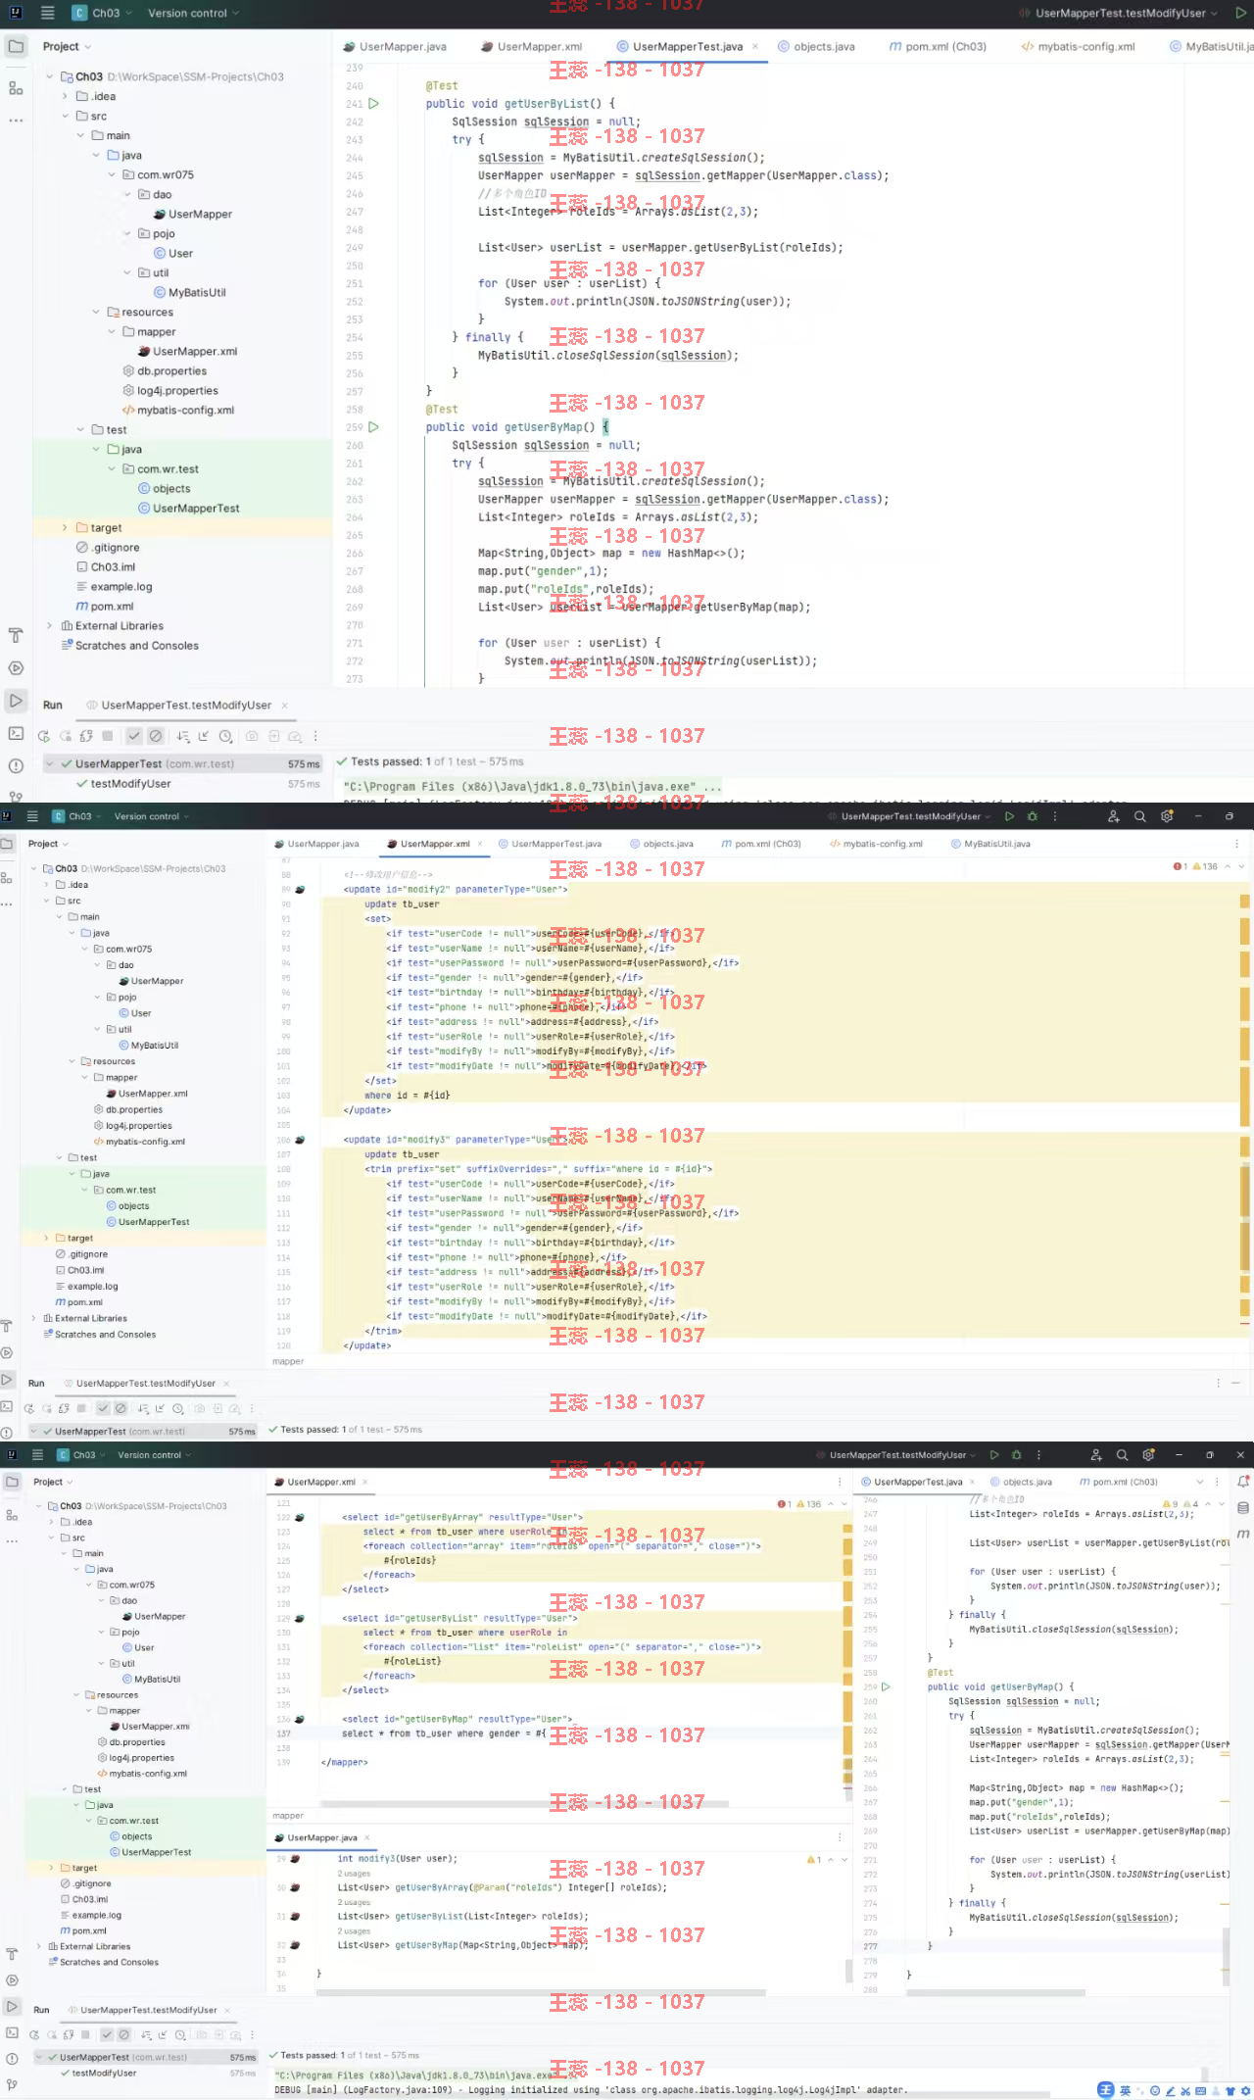Click Debug bug icon in bottom window toolbar
Image resolution: width=1254 pixels, height=2100 pixels.
pyautogui.click(x=1016, y=1455)
